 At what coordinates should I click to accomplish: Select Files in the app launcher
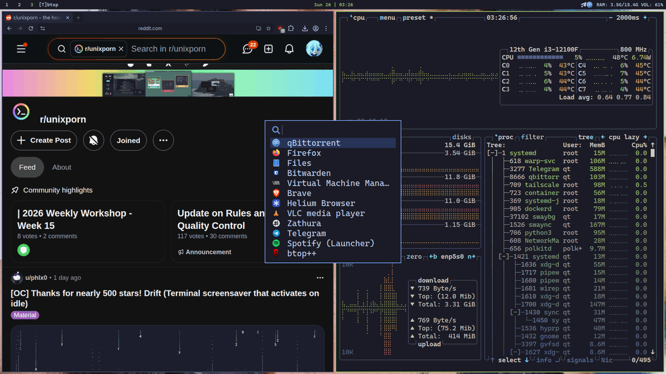(x=333, y=163)
